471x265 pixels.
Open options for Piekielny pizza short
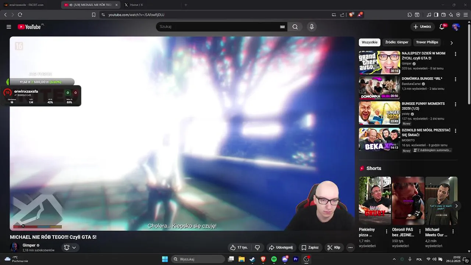386,232
